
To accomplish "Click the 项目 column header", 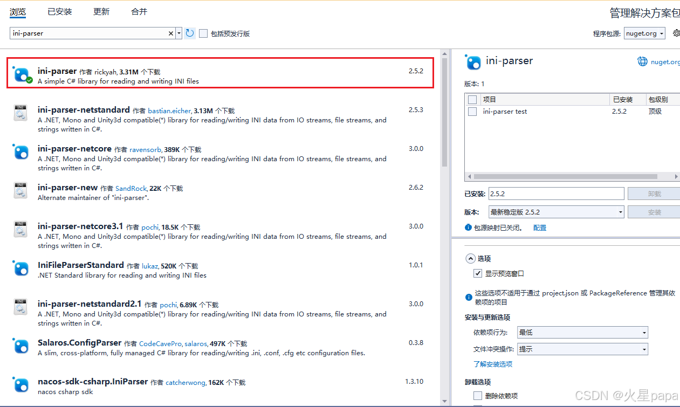I will tap(545, 100).
